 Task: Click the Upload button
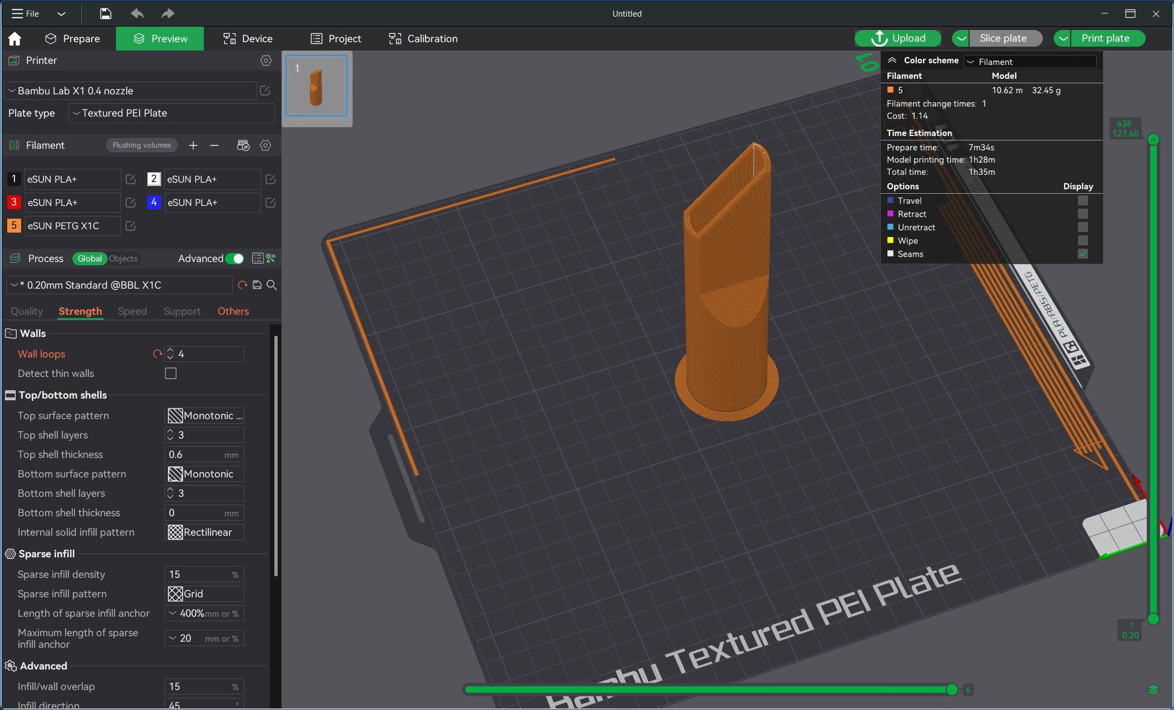point(898,38)
